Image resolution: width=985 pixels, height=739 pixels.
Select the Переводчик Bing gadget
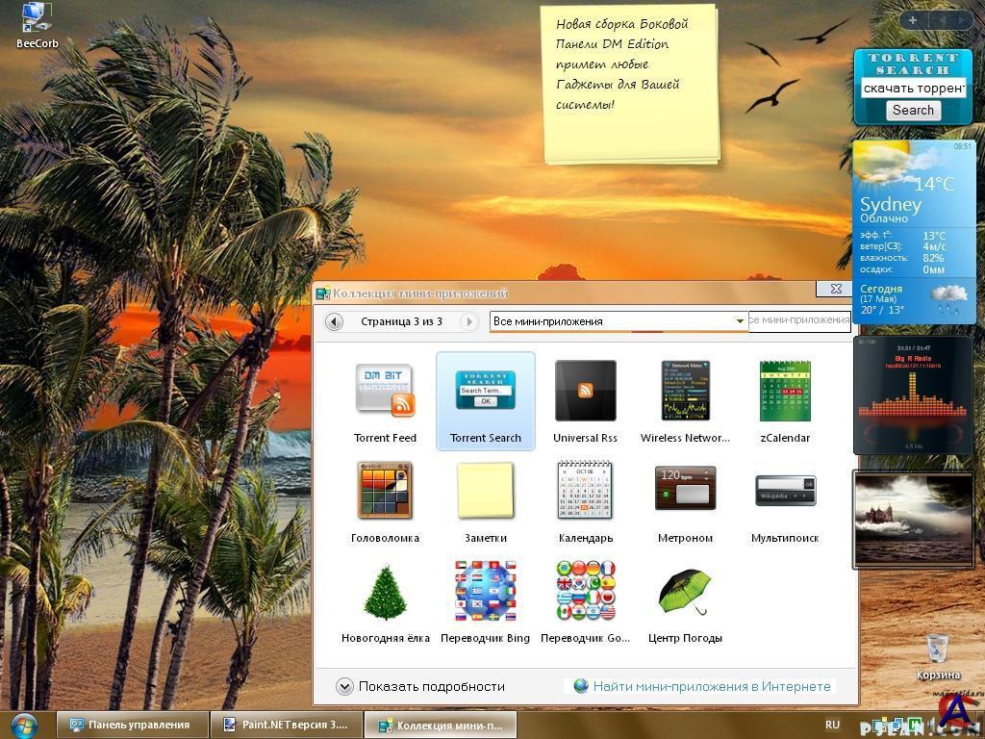coord(485,592)
